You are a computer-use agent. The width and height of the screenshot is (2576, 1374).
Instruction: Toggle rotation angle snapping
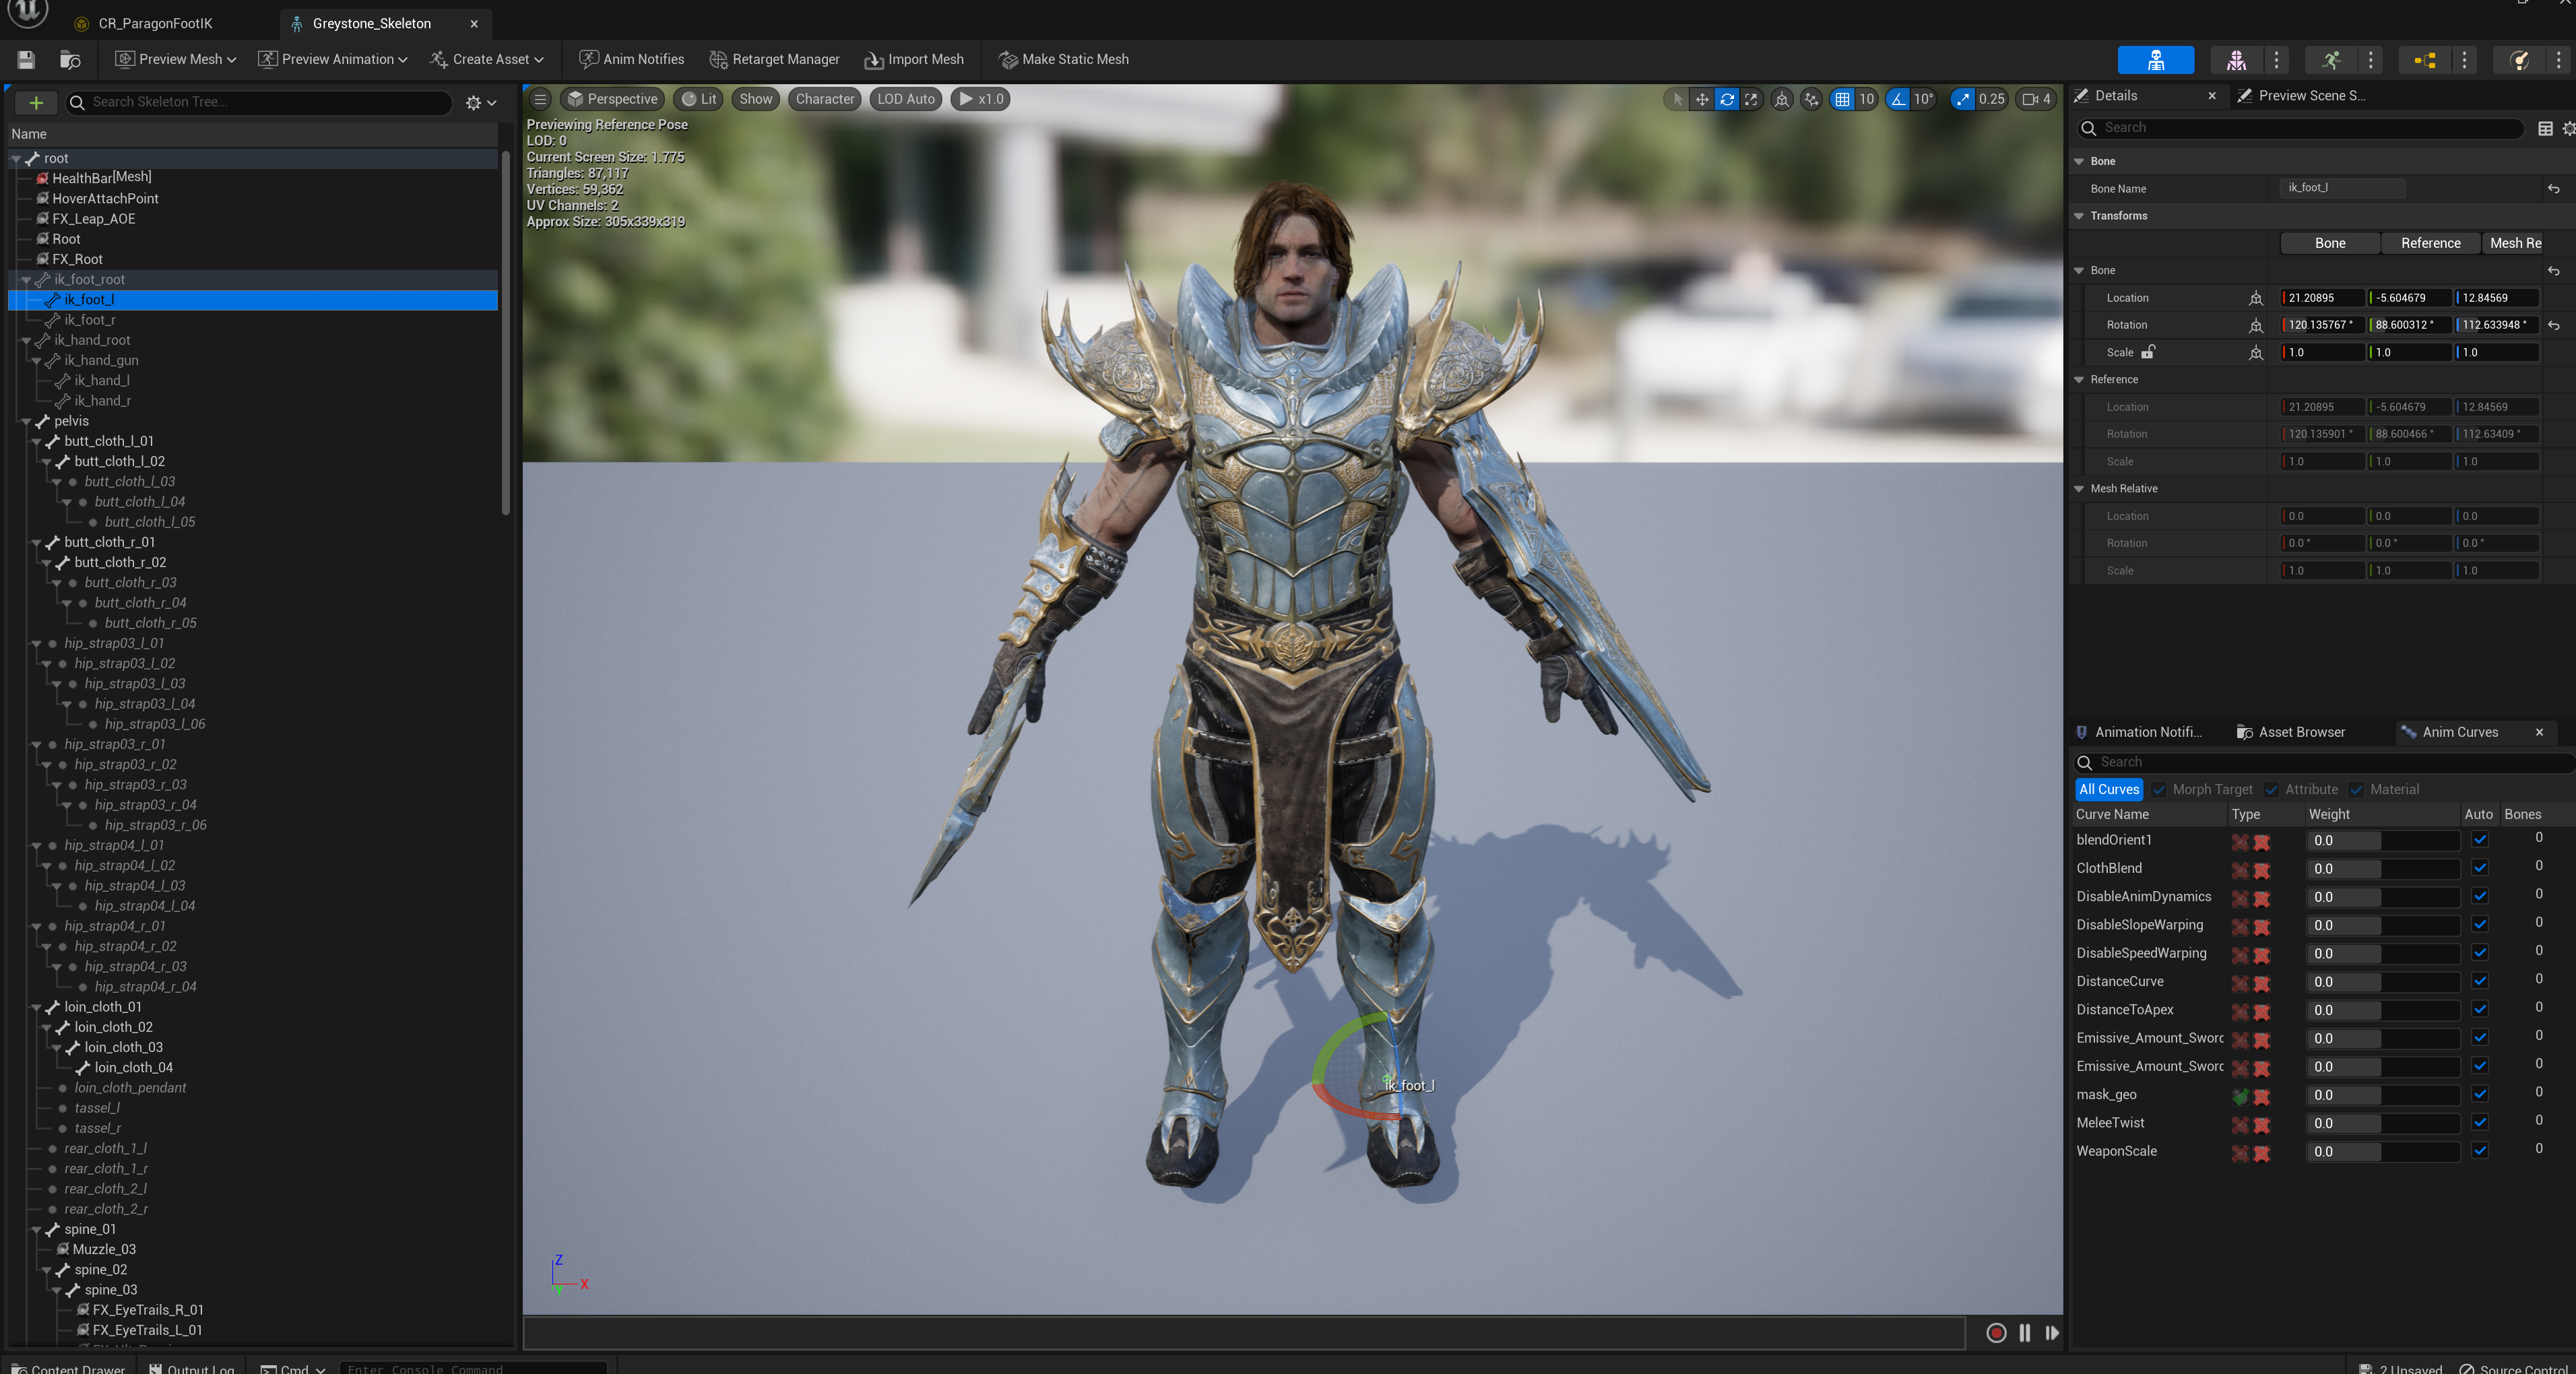coord(1898,99)
